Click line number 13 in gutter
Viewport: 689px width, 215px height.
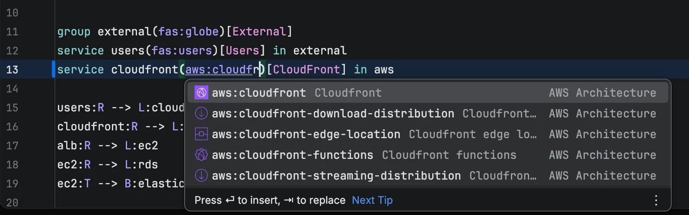12,70
